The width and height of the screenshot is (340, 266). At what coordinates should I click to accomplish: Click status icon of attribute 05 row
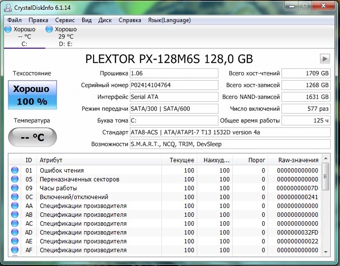point(15,179)
